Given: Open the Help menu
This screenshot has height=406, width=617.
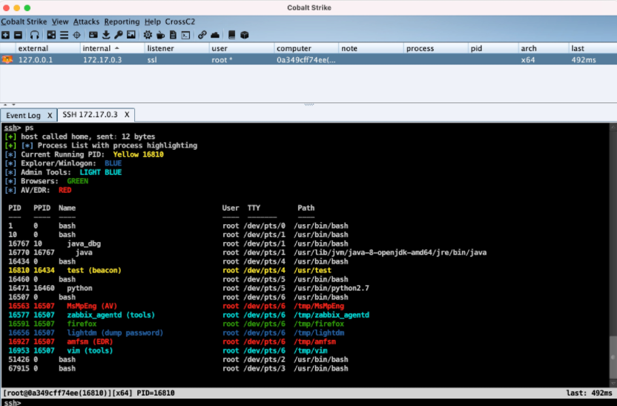Looking at the screenshot, I should coord(153,22).
